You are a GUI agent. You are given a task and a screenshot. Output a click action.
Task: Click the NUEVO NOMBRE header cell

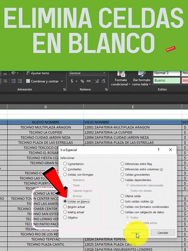[x=45, y=122]
